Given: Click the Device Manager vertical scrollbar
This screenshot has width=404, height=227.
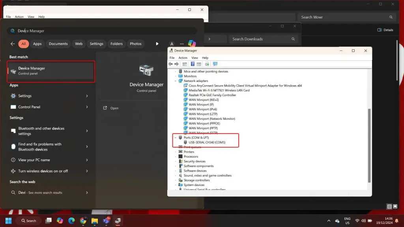Looking at the screenshot, I should point(369,146).
